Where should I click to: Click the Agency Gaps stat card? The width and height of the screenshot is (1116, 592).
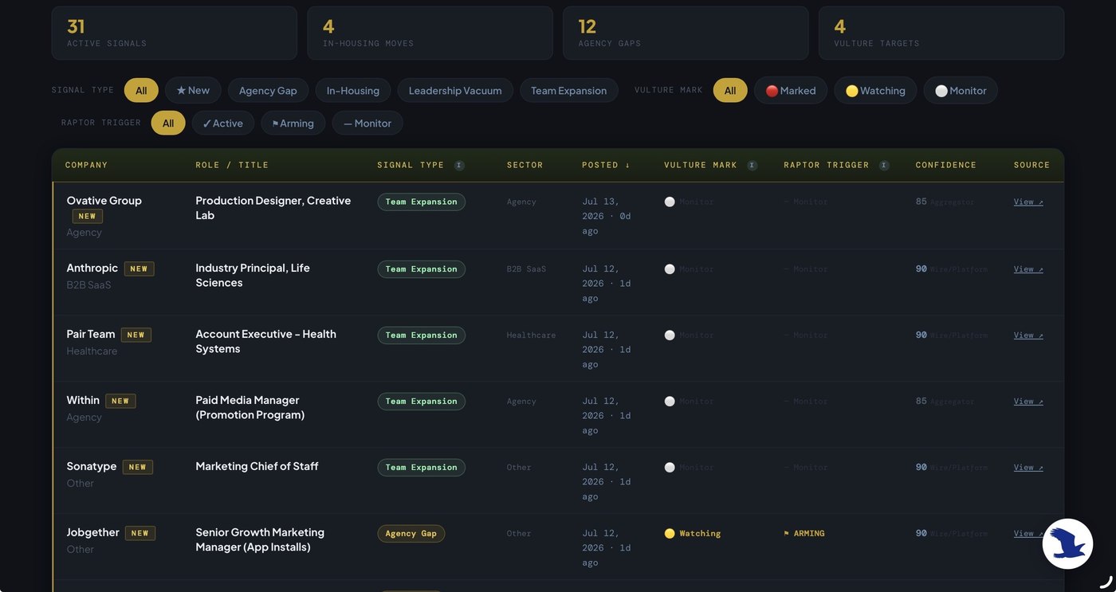(x=686, y=33)
